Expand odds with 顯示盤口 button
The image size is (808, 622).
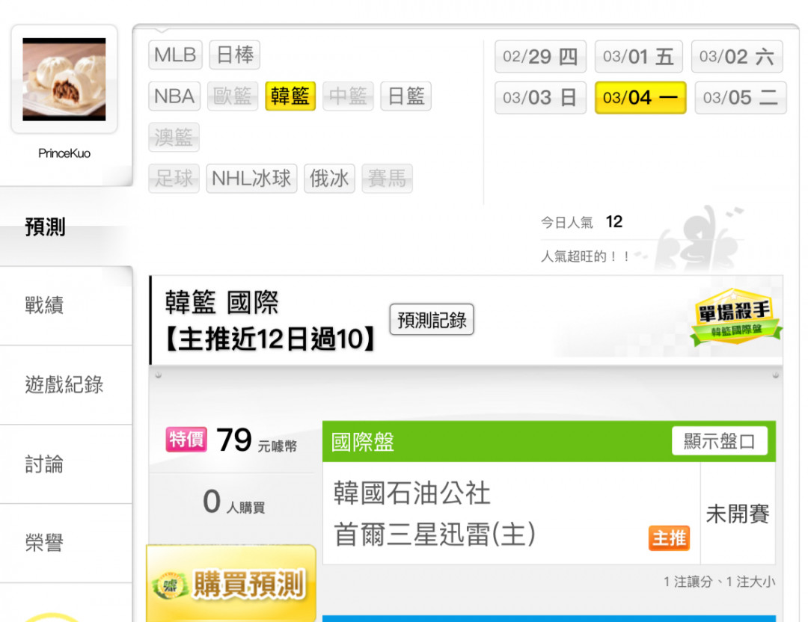coord(720,441)
